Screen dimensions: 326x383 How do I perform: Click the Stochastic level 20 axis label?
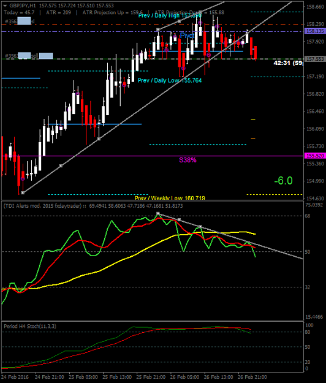[x=308, y=362]
